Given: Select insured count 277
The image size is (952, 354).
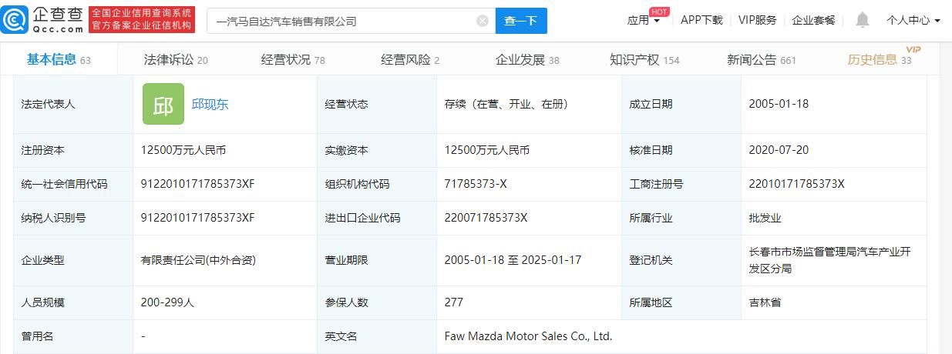Looking at the screenshot, I should point(454,302).
